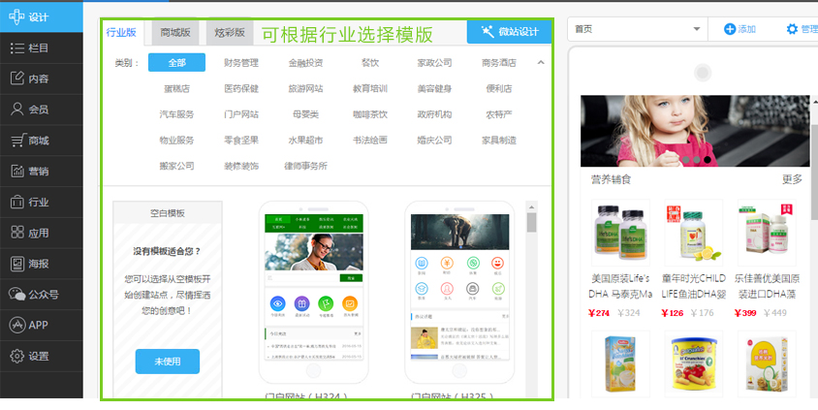This screenshot has width=818, height=410.
Task: Collapse the 类别 category list chevron
Action: coord(540,63)
